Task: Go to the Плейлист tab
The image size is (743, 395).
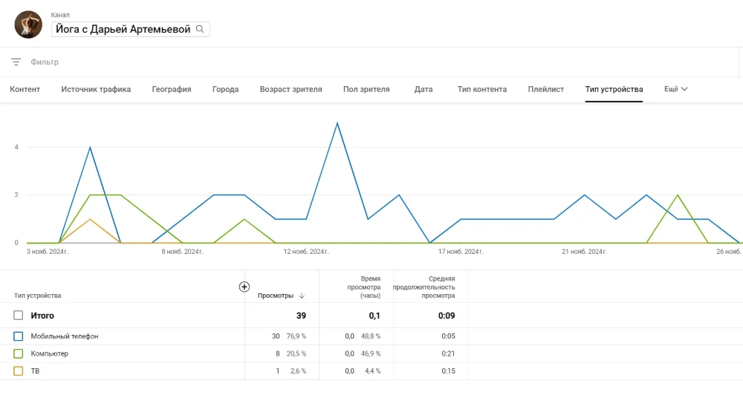Action: coord(546,89)
